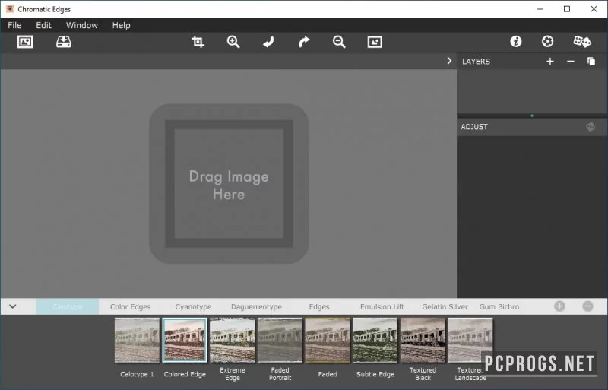This screenshot has width=608, height=390.
Task: Click the save image icon in toolbar
Action: [x=64, y=42]
